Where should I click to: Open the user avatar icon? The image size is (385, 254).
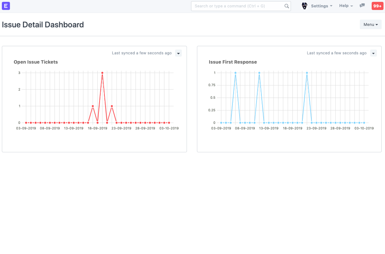click(304, 6)
